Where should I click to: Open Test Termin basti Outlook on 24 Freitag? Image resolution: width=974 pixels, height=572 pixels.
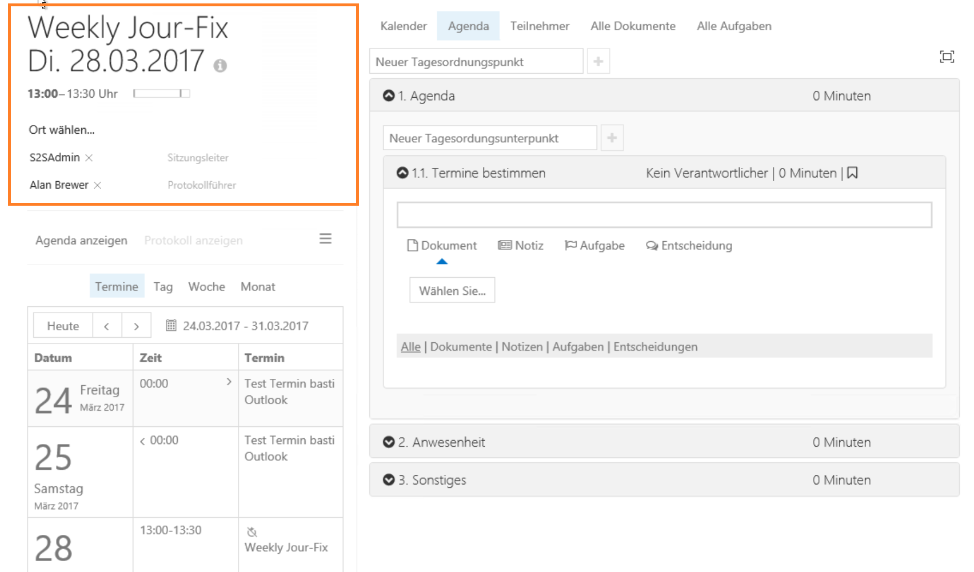pyautogui.click(x=290, y=391)
